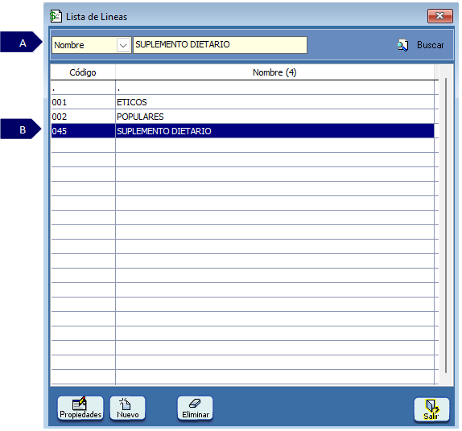The width and height of the screenshot is (462, 431).
Task: Select the highlighted 045 SUPLEMENTO DIETARIO row
Action: 242,131
